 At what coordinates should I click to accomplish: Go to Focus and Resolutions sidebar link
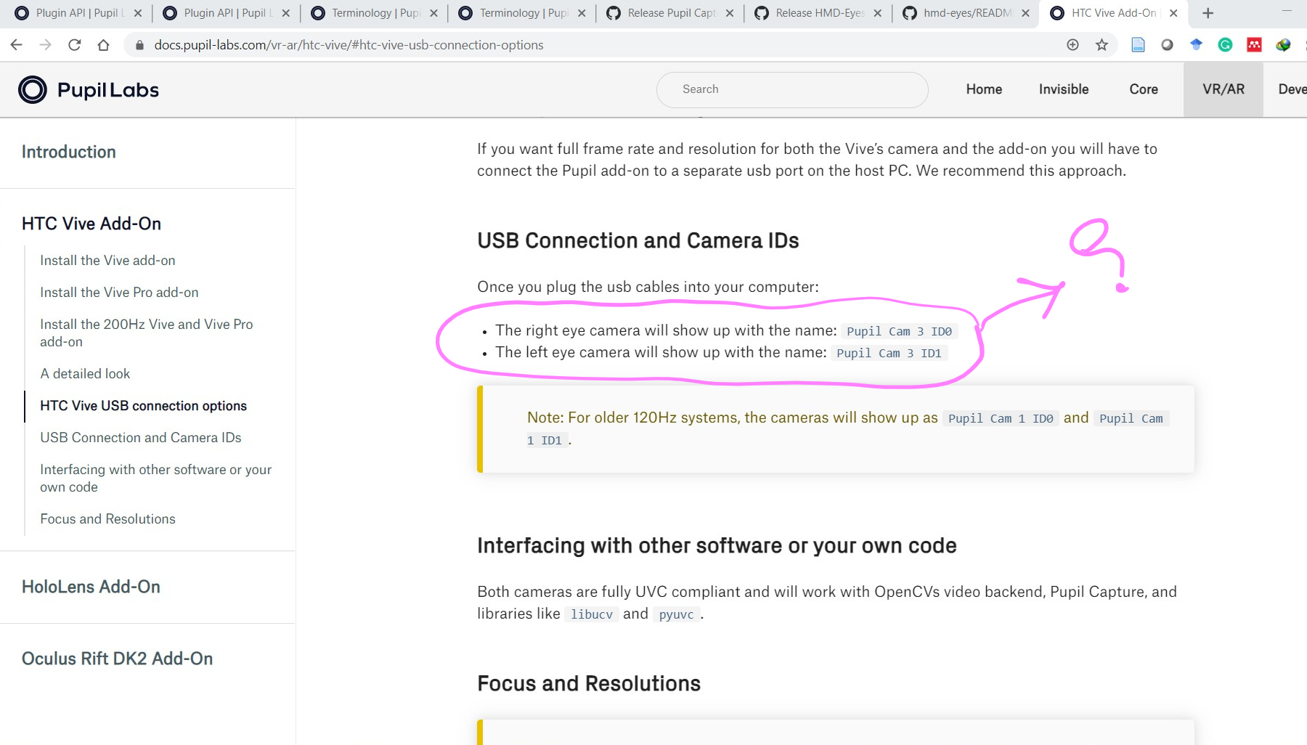107,519
